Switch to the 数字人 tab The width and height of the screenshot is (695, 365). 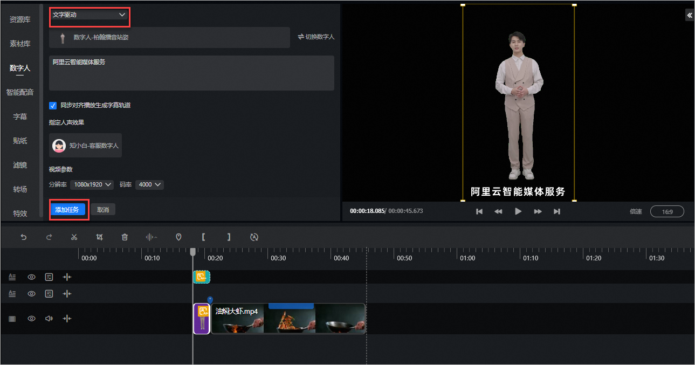pyautogui.click(x=20, y=68)
